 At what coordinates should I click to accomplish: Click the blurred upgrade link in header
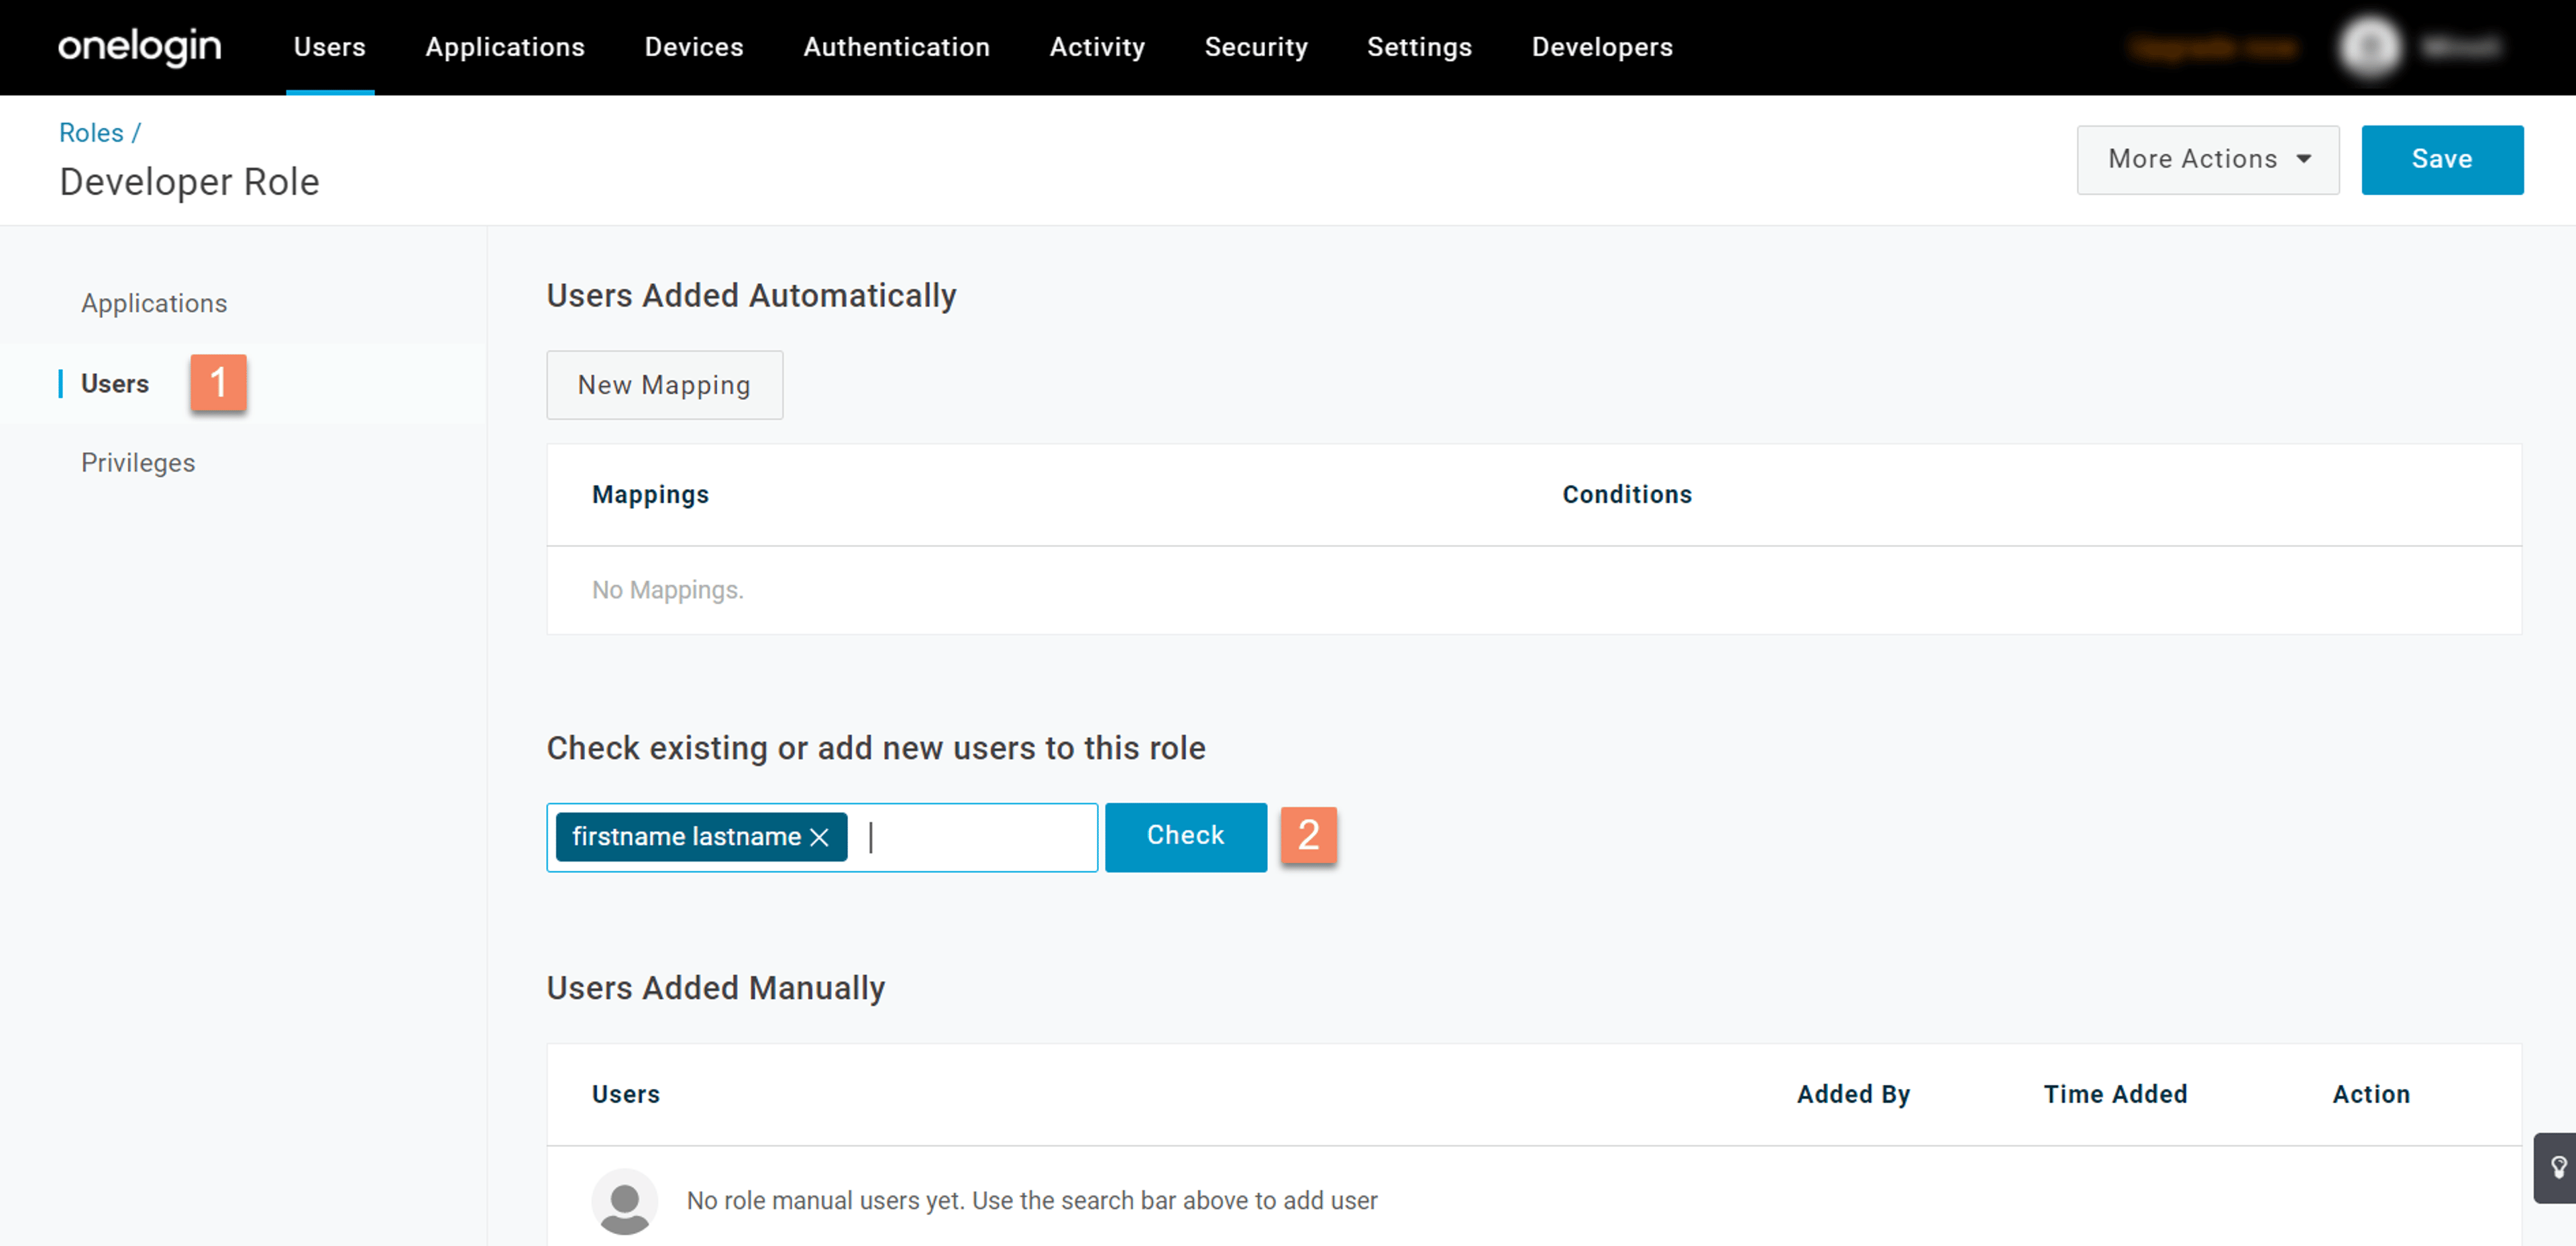(2213, 47)
